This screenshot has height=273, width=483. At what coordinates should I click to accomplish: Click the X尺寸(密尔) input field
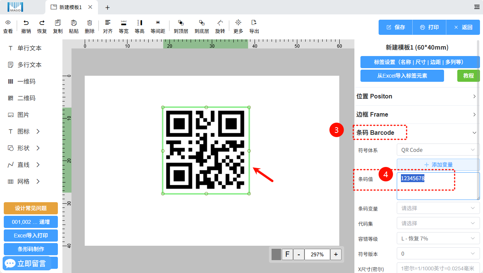[x=438, y=268]
